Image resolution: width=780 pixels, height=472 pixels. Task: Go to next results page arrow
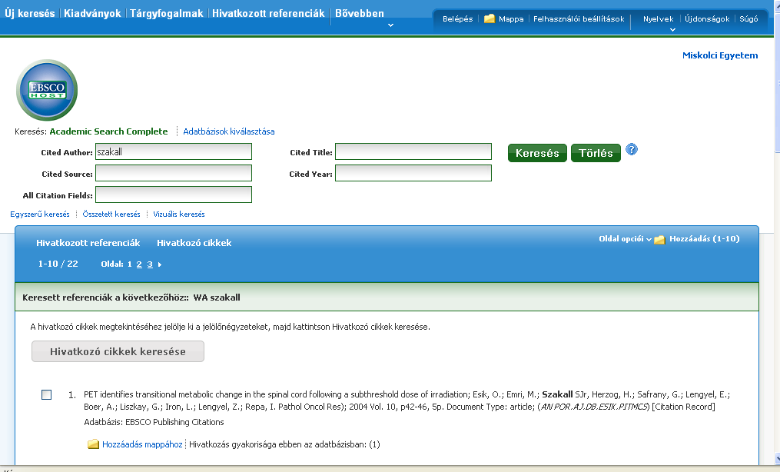coord(160,264)
